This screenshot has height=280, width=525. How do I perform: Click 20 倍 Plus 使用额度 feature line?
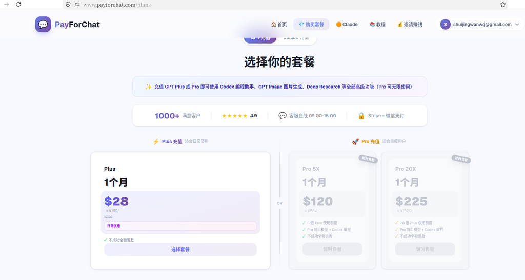[416, 223]
